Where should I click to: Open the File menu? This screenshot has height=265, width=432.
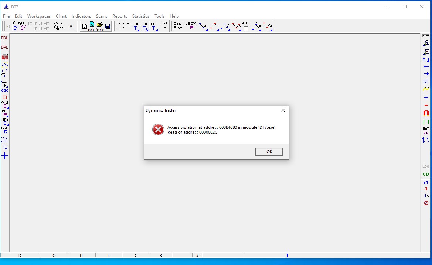6,16
